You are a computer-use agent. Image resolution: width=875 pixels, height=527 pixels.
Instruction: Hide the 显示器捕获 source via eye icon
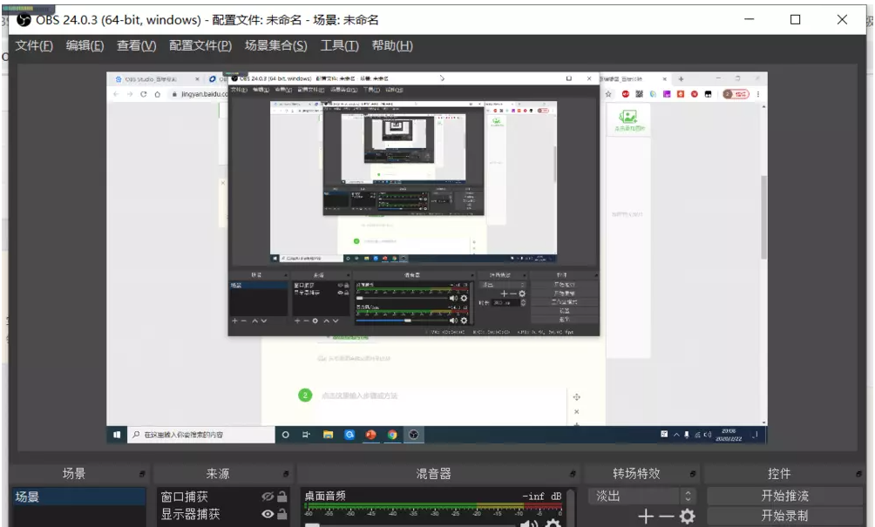click(x=268, y=515)
